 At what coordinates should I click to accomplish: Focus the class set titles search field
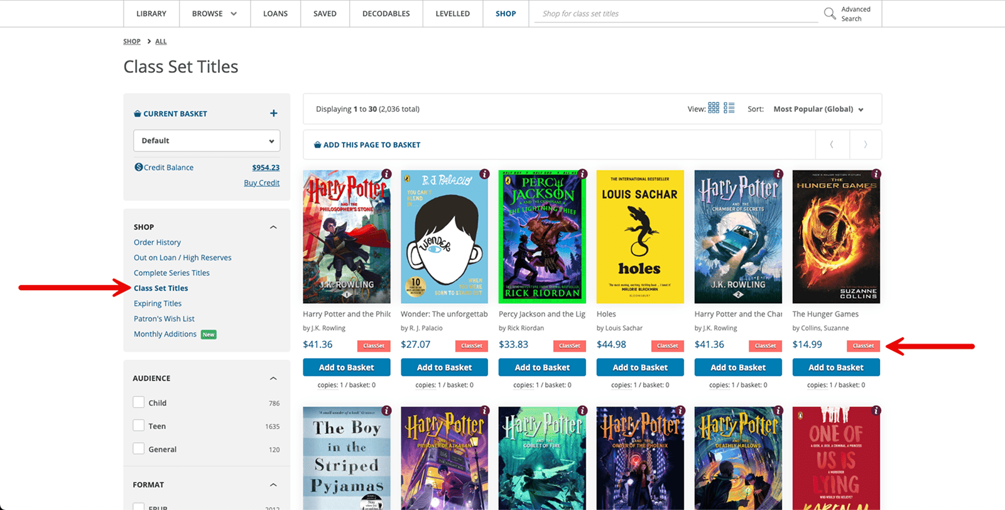click(676, 13)
